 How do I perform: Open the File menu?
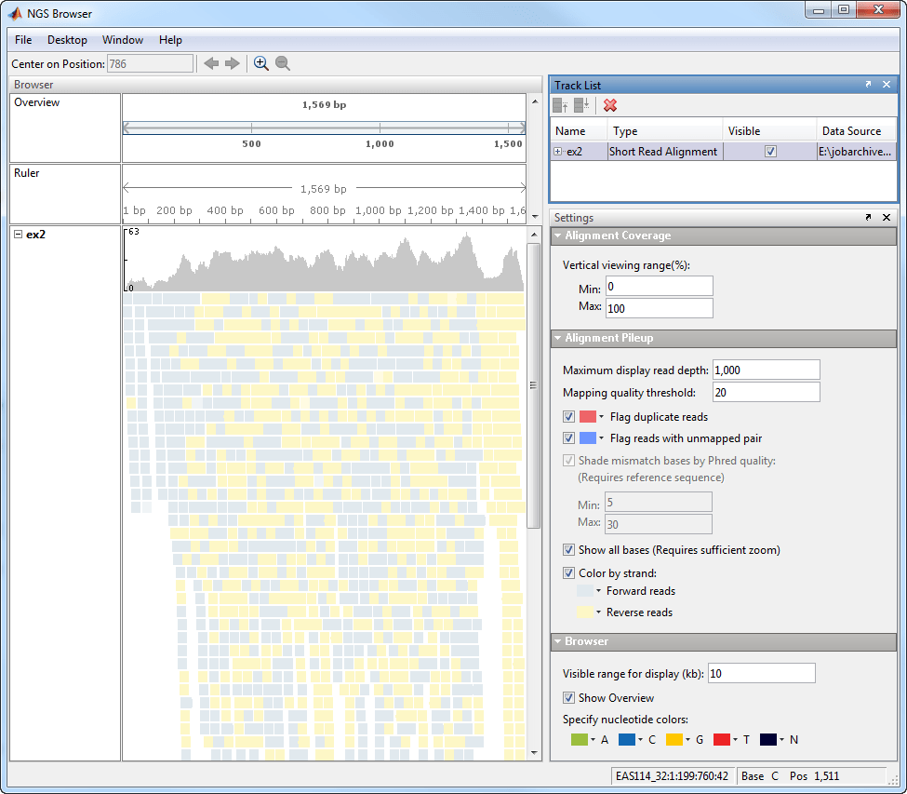coord(23,40)
